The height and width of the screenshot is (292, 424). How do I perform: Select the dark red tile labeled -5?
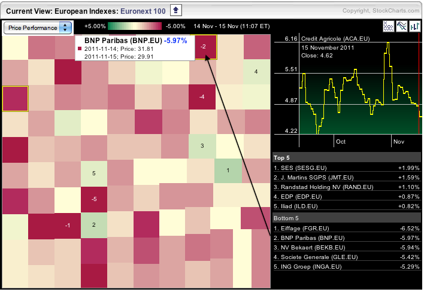coord(94,199)
